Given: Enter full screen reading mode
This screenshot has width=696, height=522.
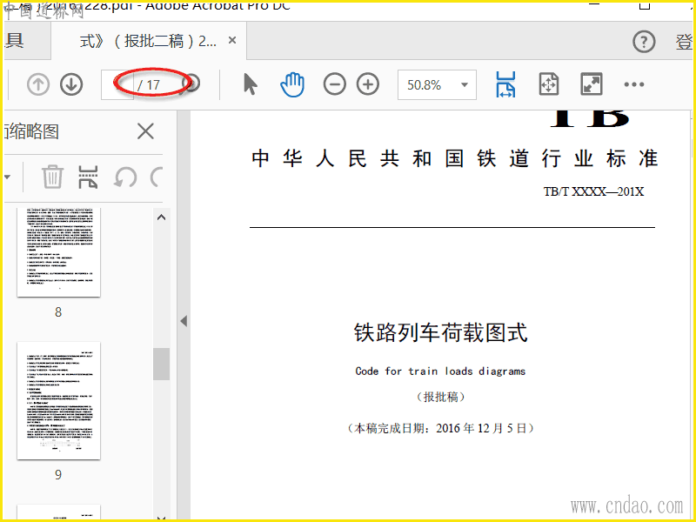Looking at the screenshot, I should click(592, 84).
